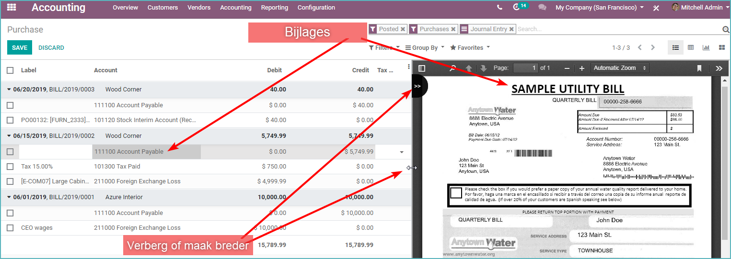731x259 pixels.
Task: Open the Reporting menu
Action: (x=275, y=8)
